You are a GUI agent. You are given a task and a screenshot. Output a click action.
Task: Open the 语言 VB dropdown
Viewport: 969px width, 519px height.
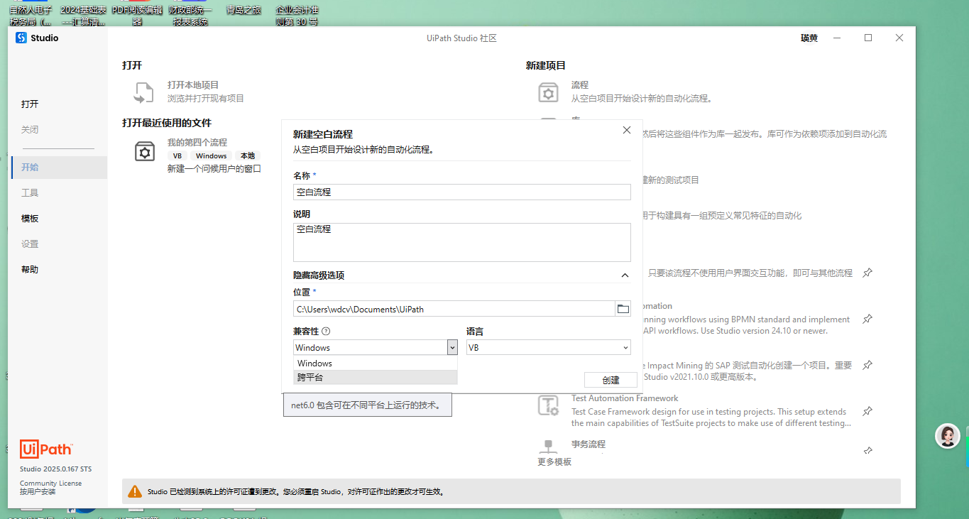(548, 347)
